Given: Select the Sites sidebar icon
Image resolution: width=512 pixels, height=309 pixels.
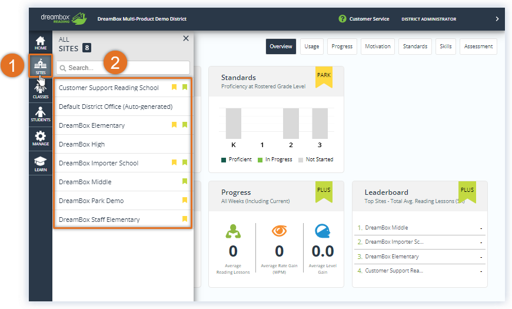Looking at the screenshot, I should coord(41,67).
